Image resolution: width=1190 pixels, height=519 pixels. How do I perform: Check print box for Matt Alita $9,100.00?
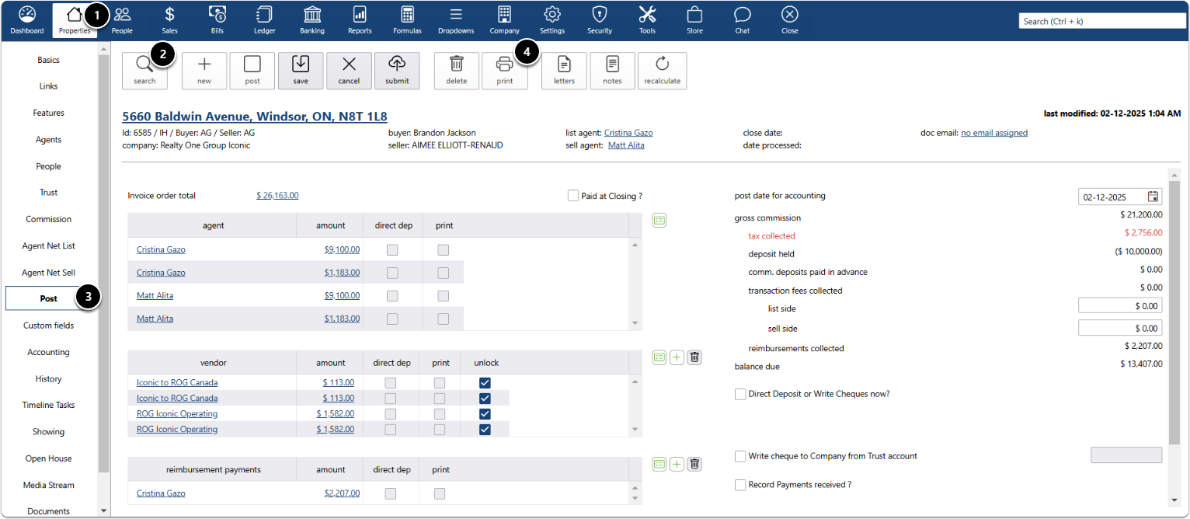pyautogui.click(x=443, y=296)
